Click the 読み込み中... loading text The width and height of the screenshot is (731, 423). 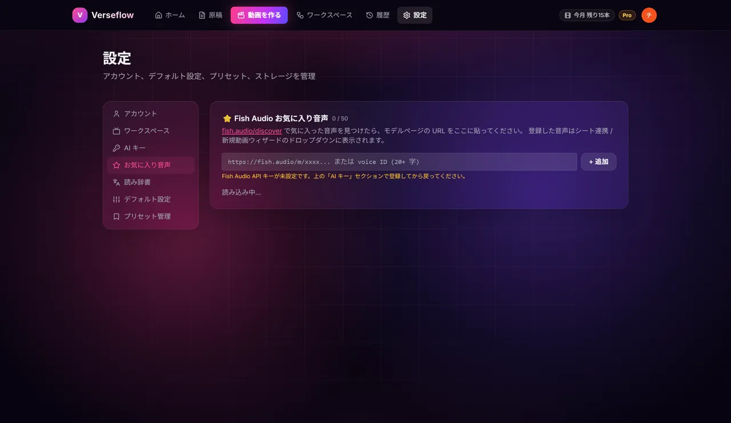click(242, 192)
